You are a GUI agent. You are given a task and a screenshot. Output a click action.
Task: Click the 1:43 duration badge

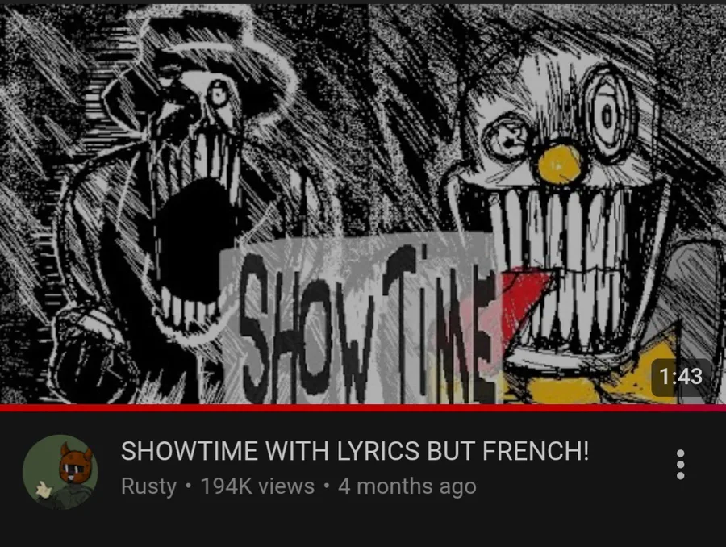coord(681,377)
